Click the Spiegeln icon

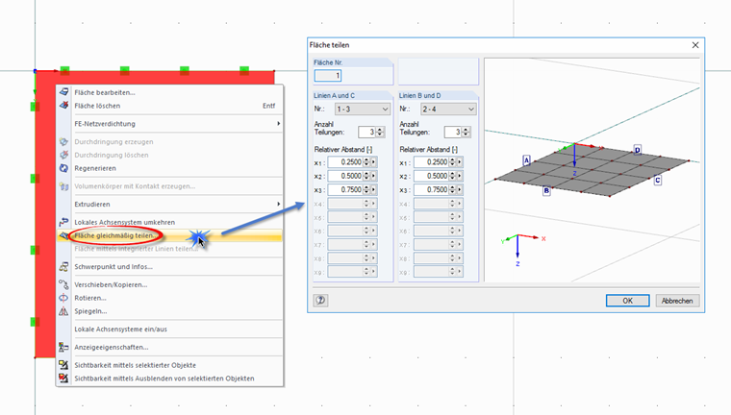[x=63, y=311]
